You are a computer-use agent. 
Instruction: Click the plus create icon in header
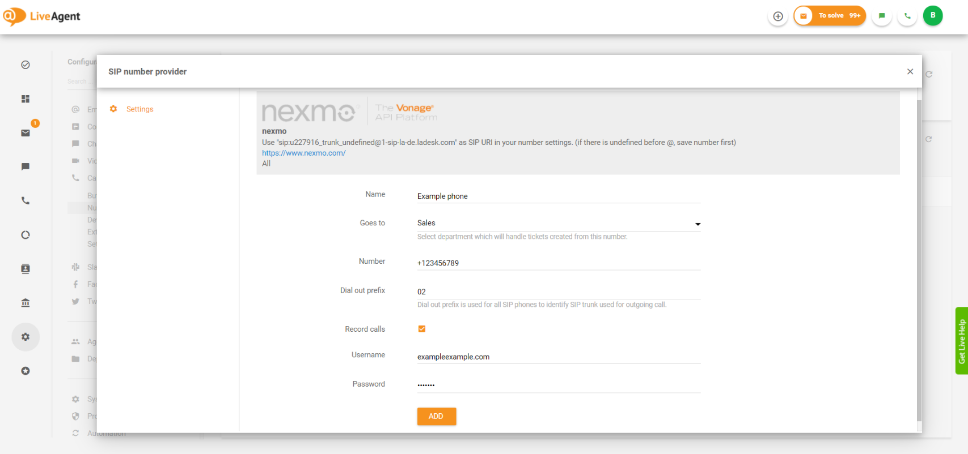[778, 16]
